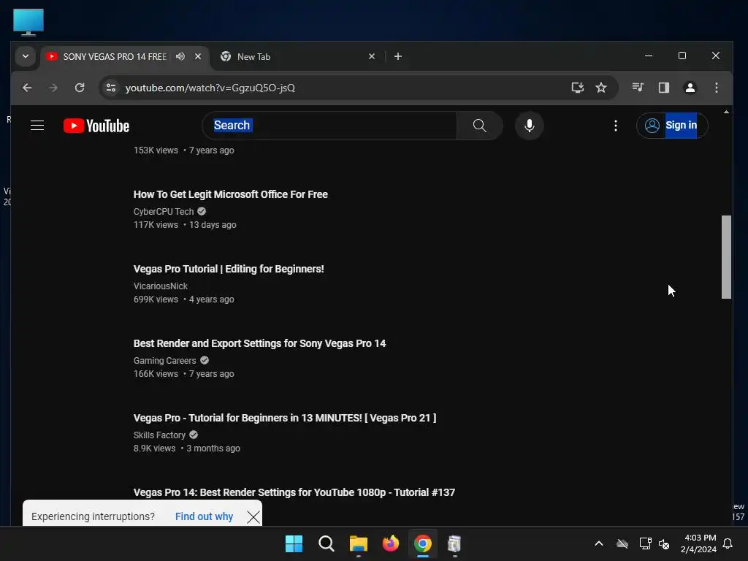Viewport: 748px width, 561px height.
Task: Click the Chrome taskbar icon
Action: click(423, 543)
